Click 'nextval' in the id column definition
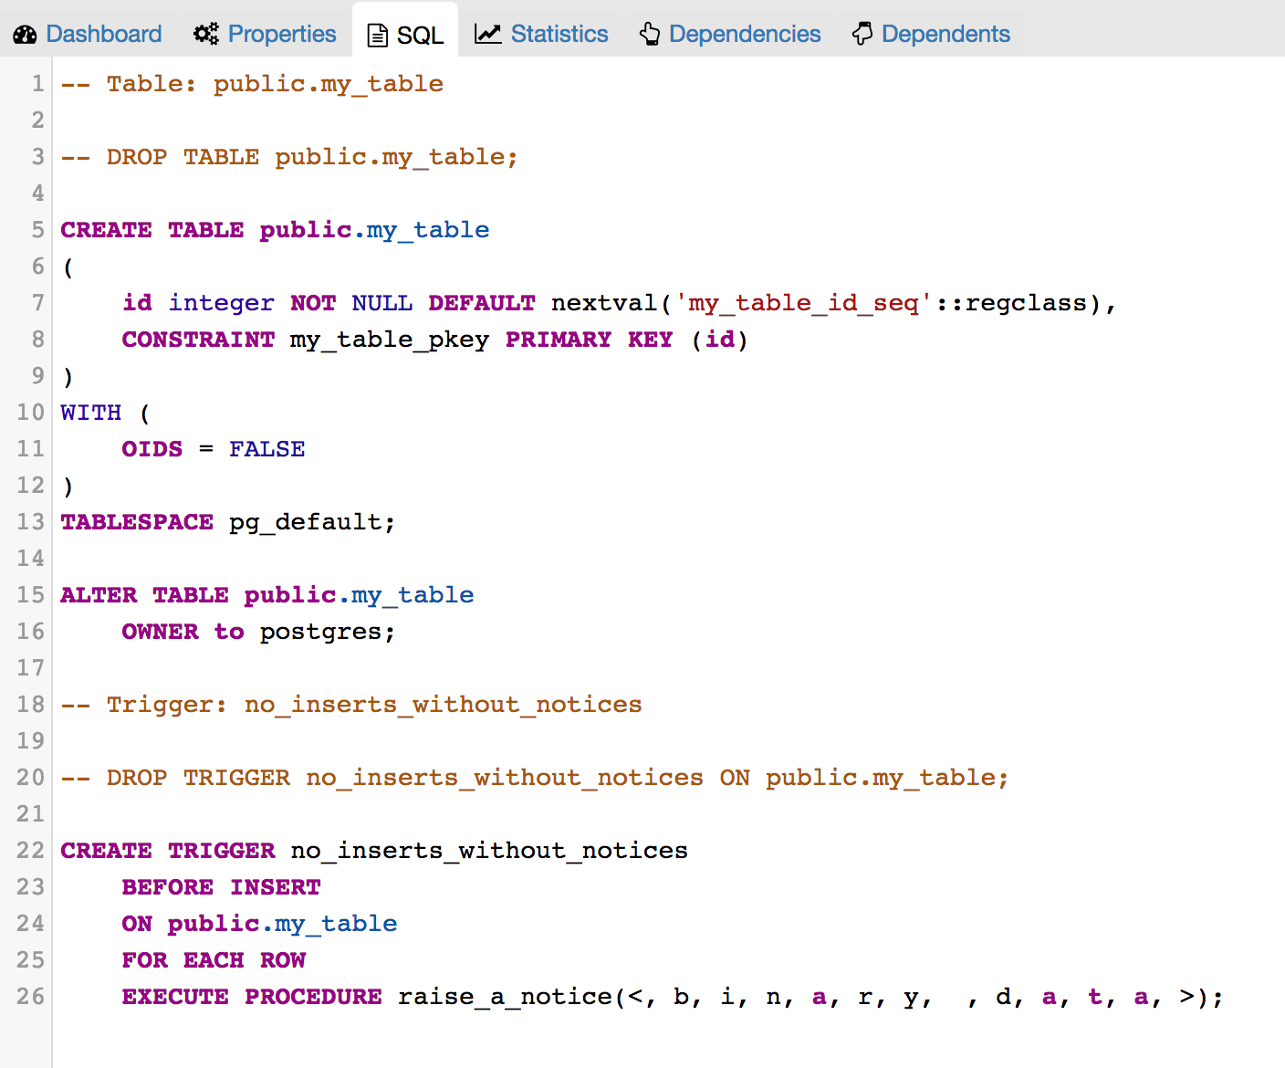Image resolution: width=1285 pixels, height=1068 pixels. 604,303
